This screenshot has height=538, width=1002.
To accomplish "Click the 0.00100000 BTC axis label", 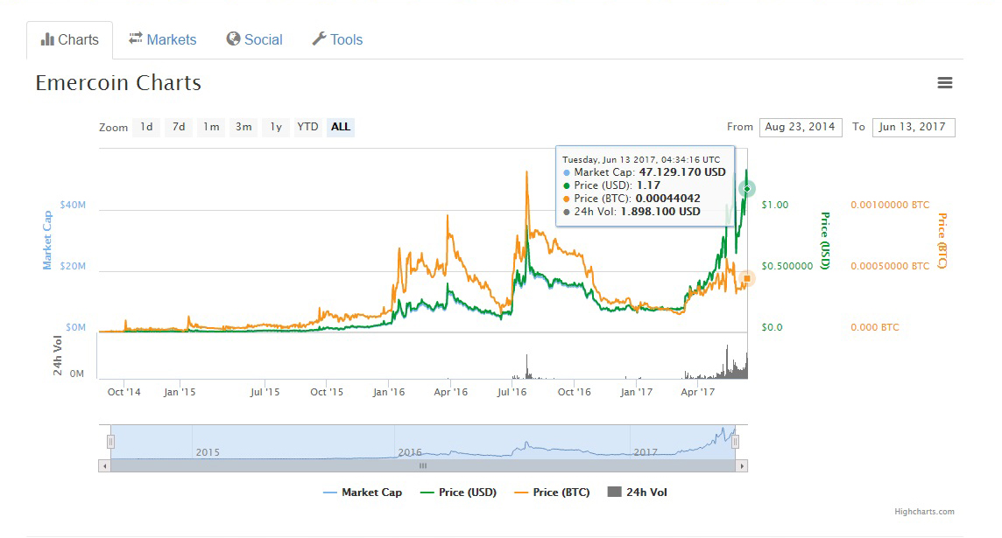I will 890,205.
